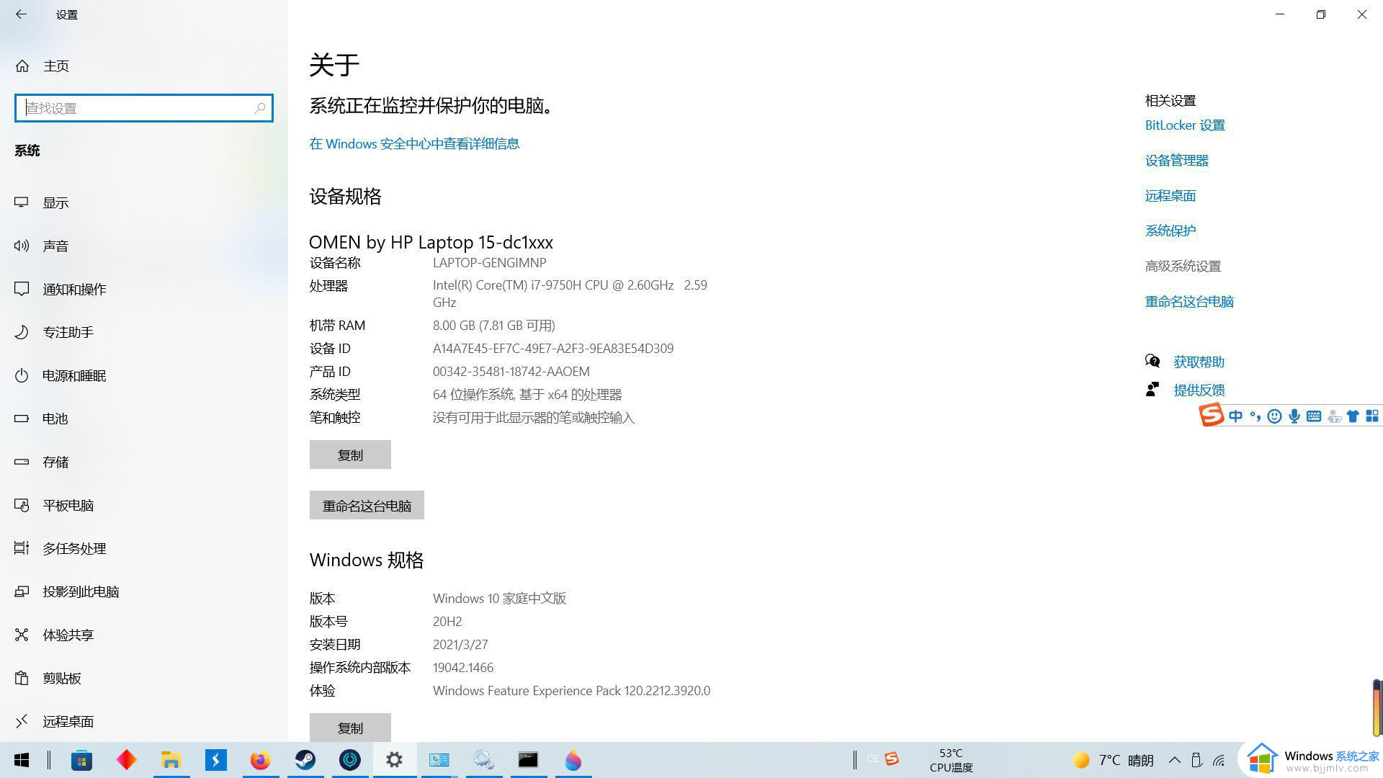Open 远程桌面 related settings link
This screenshot has height=778, width=1383.
pyautogui.click(x=1171, y=196)
